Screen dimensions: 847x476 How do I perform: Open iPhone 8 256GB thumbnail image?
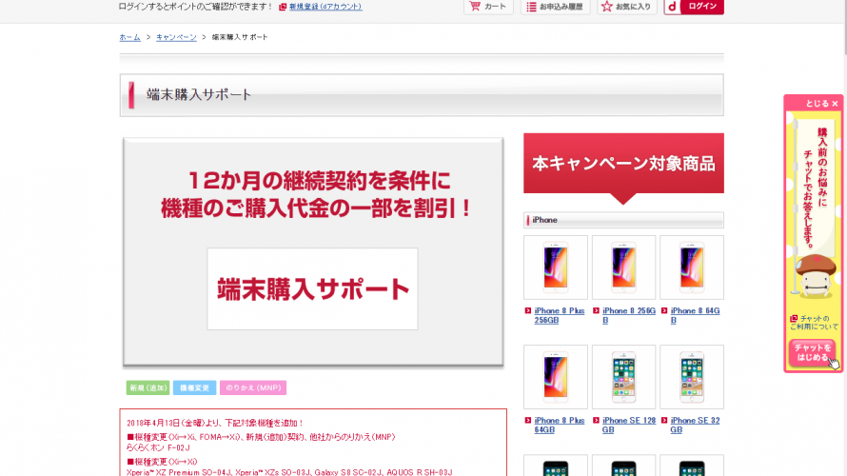[623, 267]
